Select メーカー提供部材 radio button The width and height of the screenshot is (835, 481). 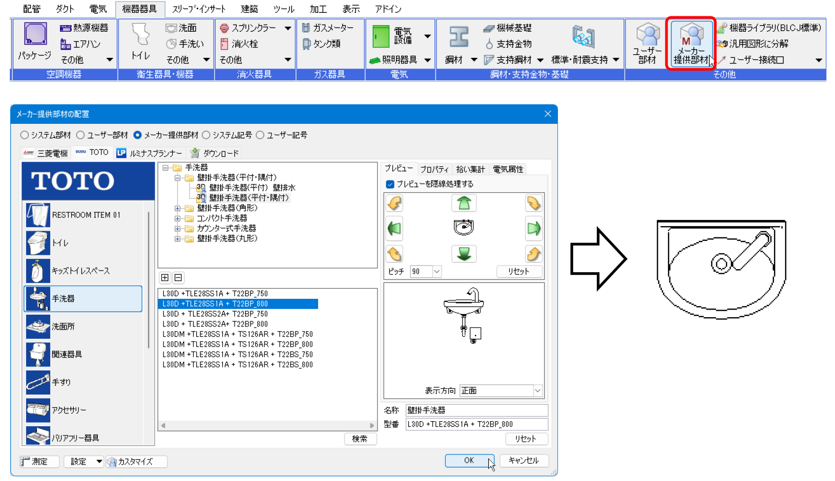click(x=137, y=135)
